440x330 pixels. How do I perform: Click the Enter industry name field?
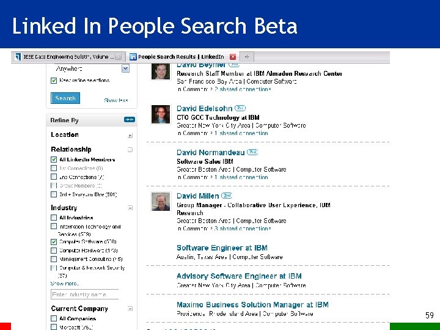coord(85,295)
